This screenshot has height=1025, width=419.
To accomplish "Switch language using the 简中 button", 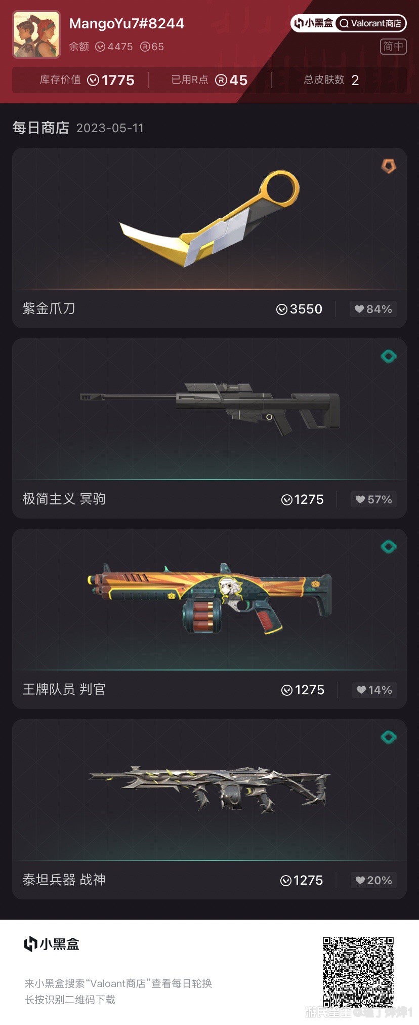I will 393,47.
